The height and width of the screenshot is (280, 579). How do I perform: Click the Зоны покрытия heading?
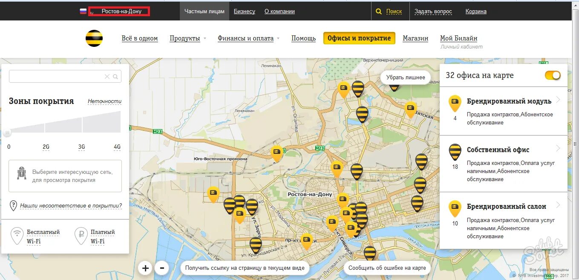coord(41,101)
